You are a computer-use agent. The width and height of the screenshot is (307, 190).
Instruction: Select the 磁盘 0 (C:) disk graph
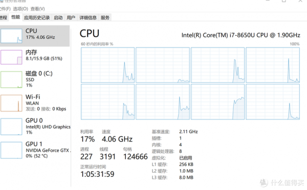11,79
